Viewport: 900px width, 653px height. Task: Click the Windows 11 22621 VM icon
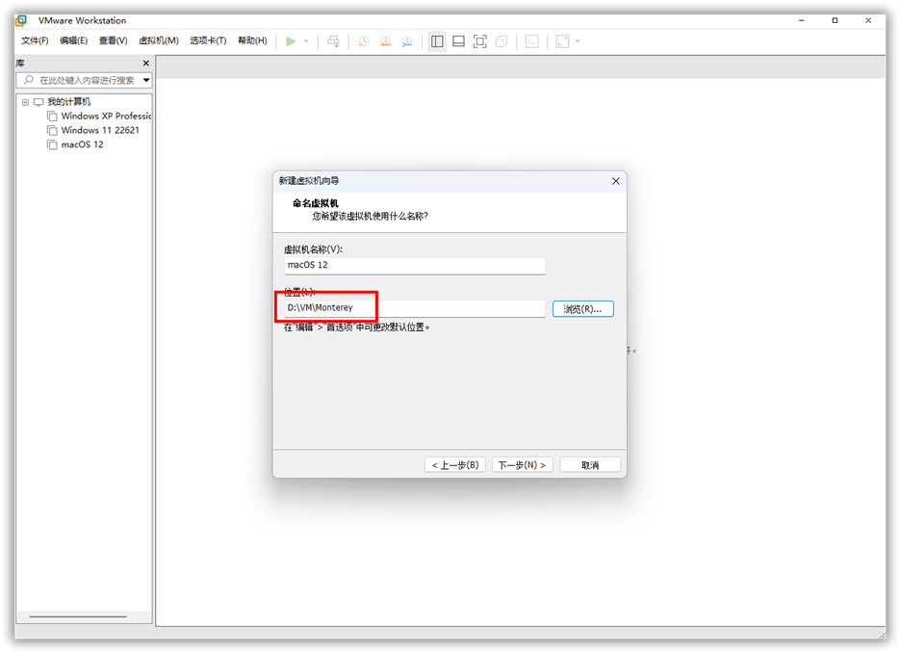point(52,130)
